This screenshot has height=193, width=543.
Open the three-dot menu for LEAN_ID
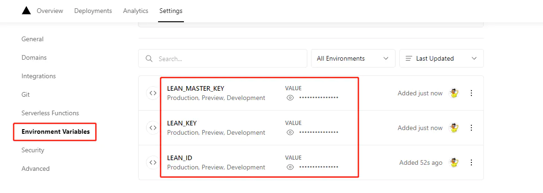[x=471, y=162]
